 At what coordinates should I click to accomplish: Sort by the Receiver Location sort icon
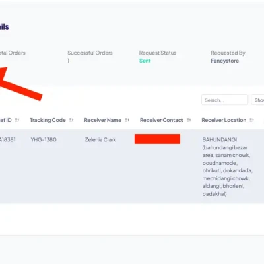251,120
